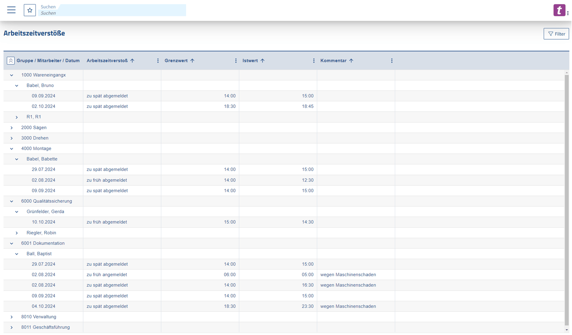This screenshot has width=572, height=335.
Task: Open the Istwert column options menu
Action: 314,60
